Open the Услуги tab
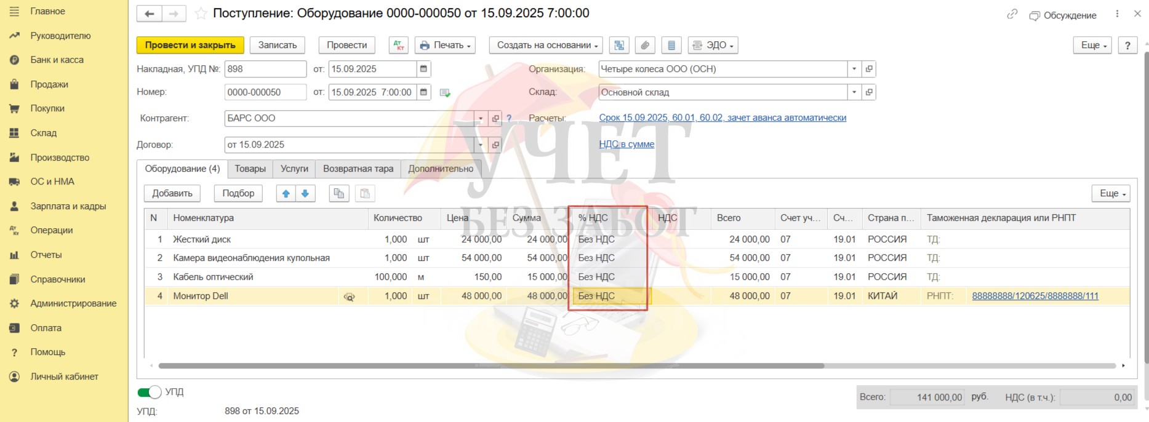This screenshot has height=422, width=1149. [x=294, y=169]
